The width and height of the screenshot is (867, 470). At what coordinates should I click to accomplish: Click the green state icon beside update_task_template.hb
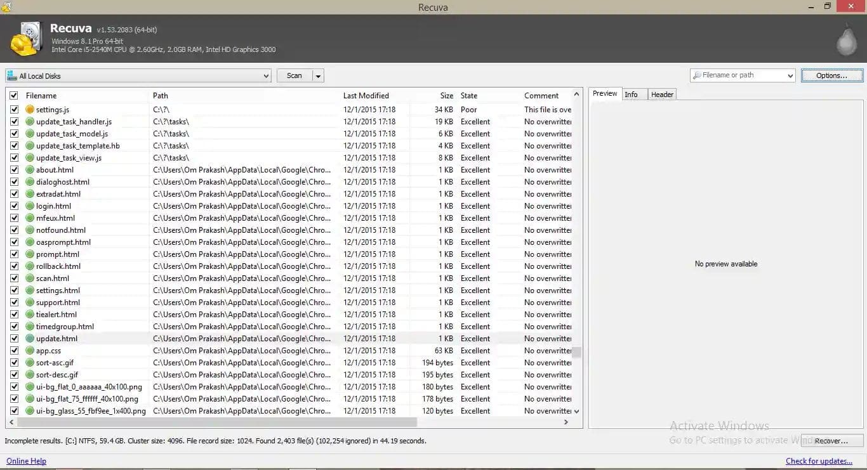pyautogui.click(x=30, y=146)
